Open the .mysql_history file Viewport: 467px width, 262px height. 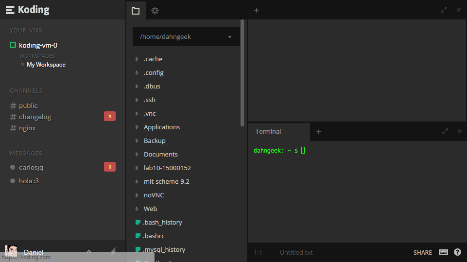(x=160, y=249)
